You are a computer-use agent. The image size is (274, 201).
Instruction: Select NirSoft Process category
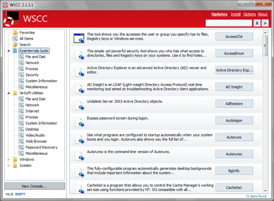pos(32,117)
